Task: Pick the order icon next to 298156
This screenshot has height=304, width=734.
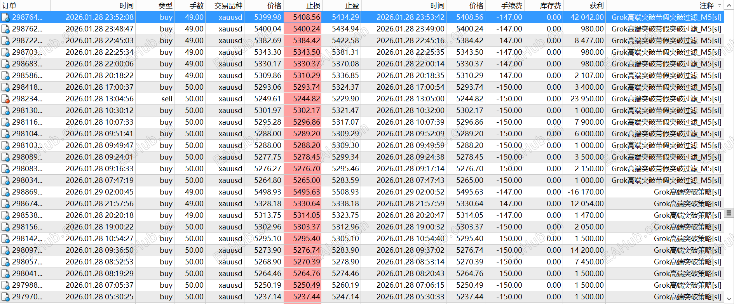Action: [5, 227]
